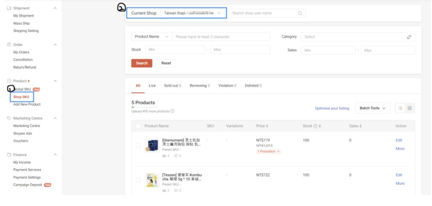Click the product name keyword input field
The width and height of the screenshot is (432, 206).
click(221, 37)
